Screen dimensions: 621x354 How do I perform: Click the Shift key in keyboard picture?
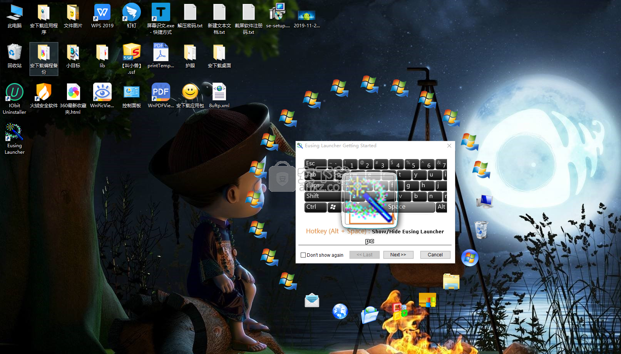[x=323, y=196]
